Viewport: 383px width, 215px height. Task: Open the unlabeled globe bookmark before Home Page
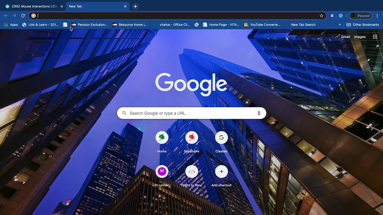pos(197,25)
